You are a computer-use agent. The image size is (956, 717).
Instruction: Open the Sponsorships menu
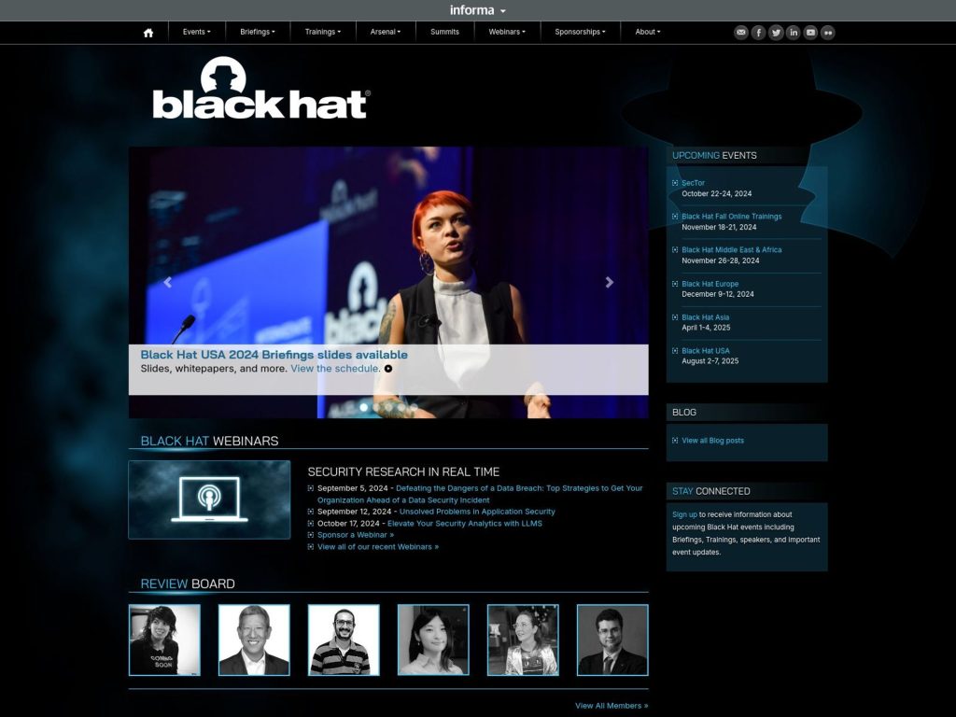[x=580, y=32]
